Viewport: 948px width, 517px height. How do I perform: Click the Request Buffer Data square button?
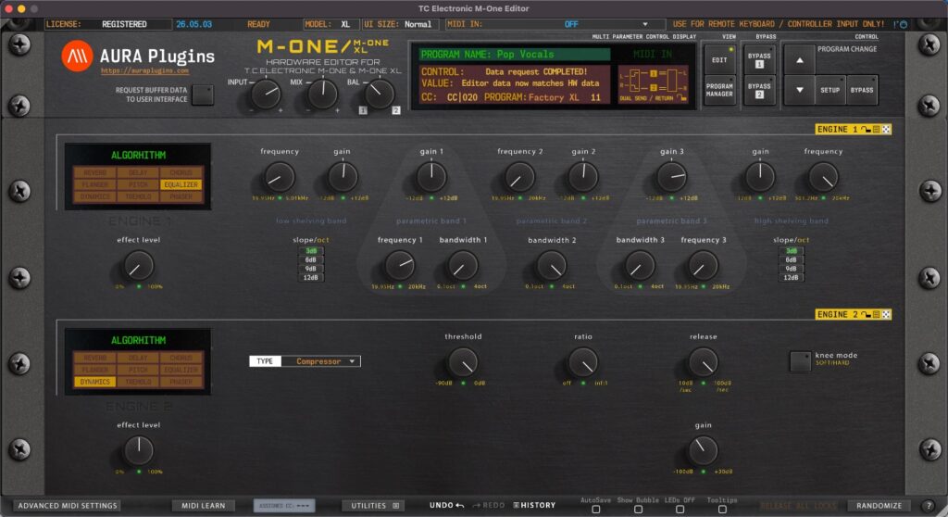pos(203,95)
